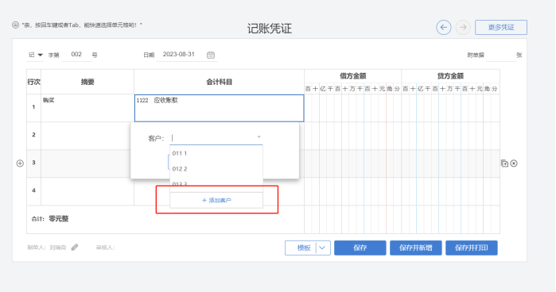Screen dimensions: 556x292
Task: Click the 更多凭证 button
Action: pyautogui.click(x=501, y=27)
